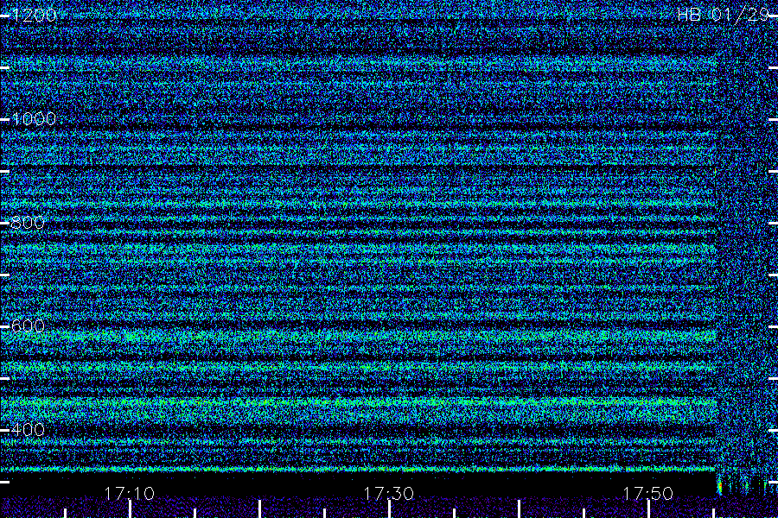This screenshot has width=778, height=518.
Task: Click the 17:30 time label
Action: 388,494
